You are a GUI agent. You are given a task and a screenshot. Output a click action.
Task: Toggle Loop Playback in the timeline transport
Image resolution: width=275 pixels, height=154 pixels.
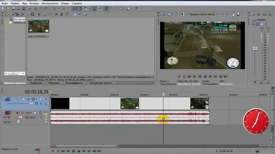(58, 151)
